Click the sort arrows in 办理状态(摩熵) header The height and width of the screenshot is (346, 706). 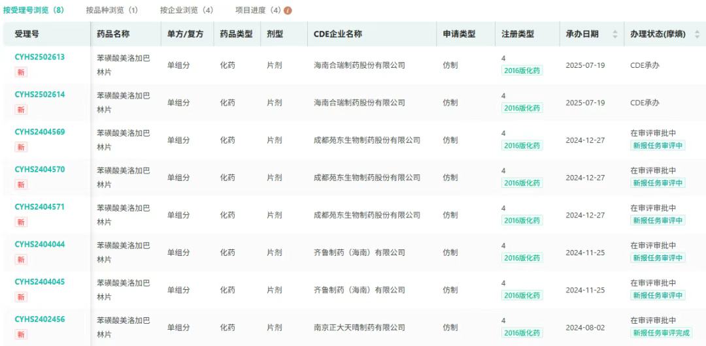(696, 34)
